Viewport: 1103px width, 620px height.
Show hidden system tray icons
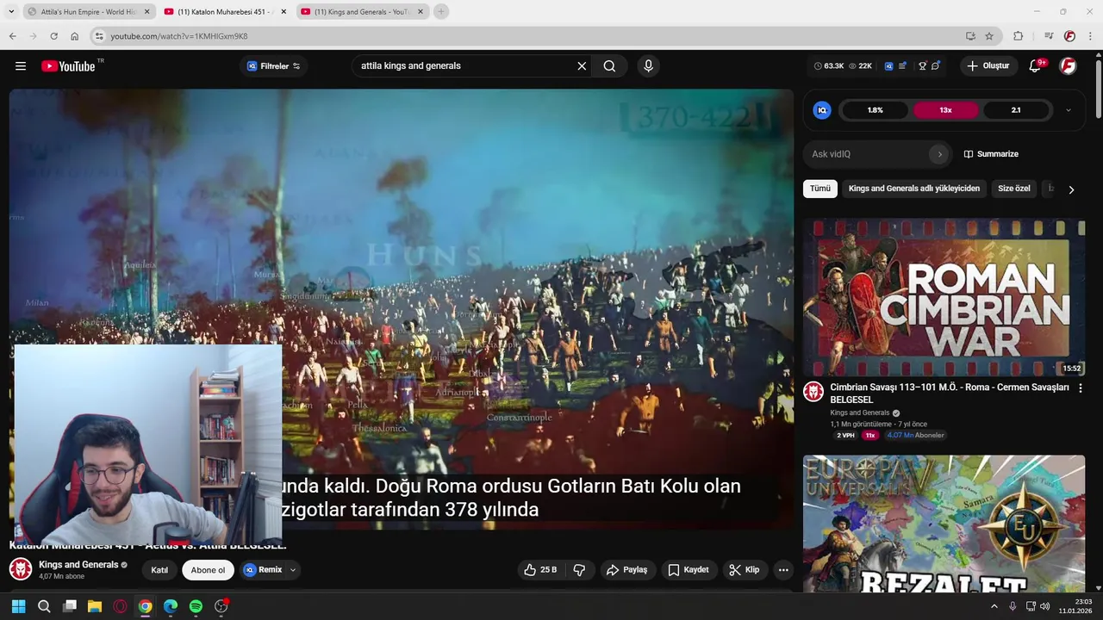tap(994, 606)
